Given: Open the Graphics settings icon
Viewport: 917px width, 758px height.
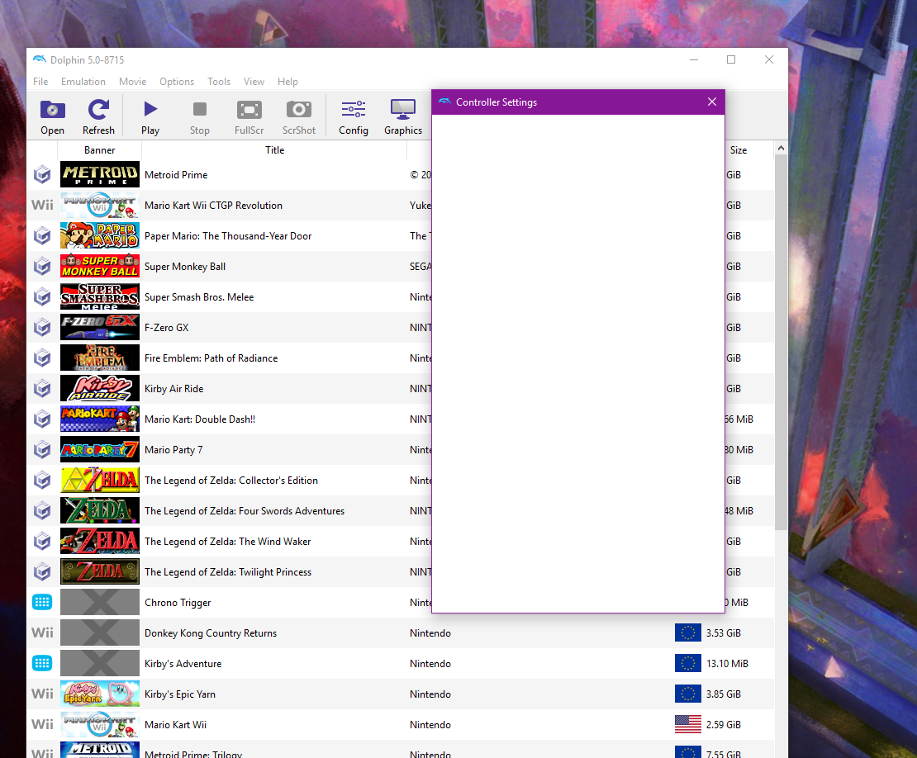Looking at the screenshot, I should pos(403,117).
